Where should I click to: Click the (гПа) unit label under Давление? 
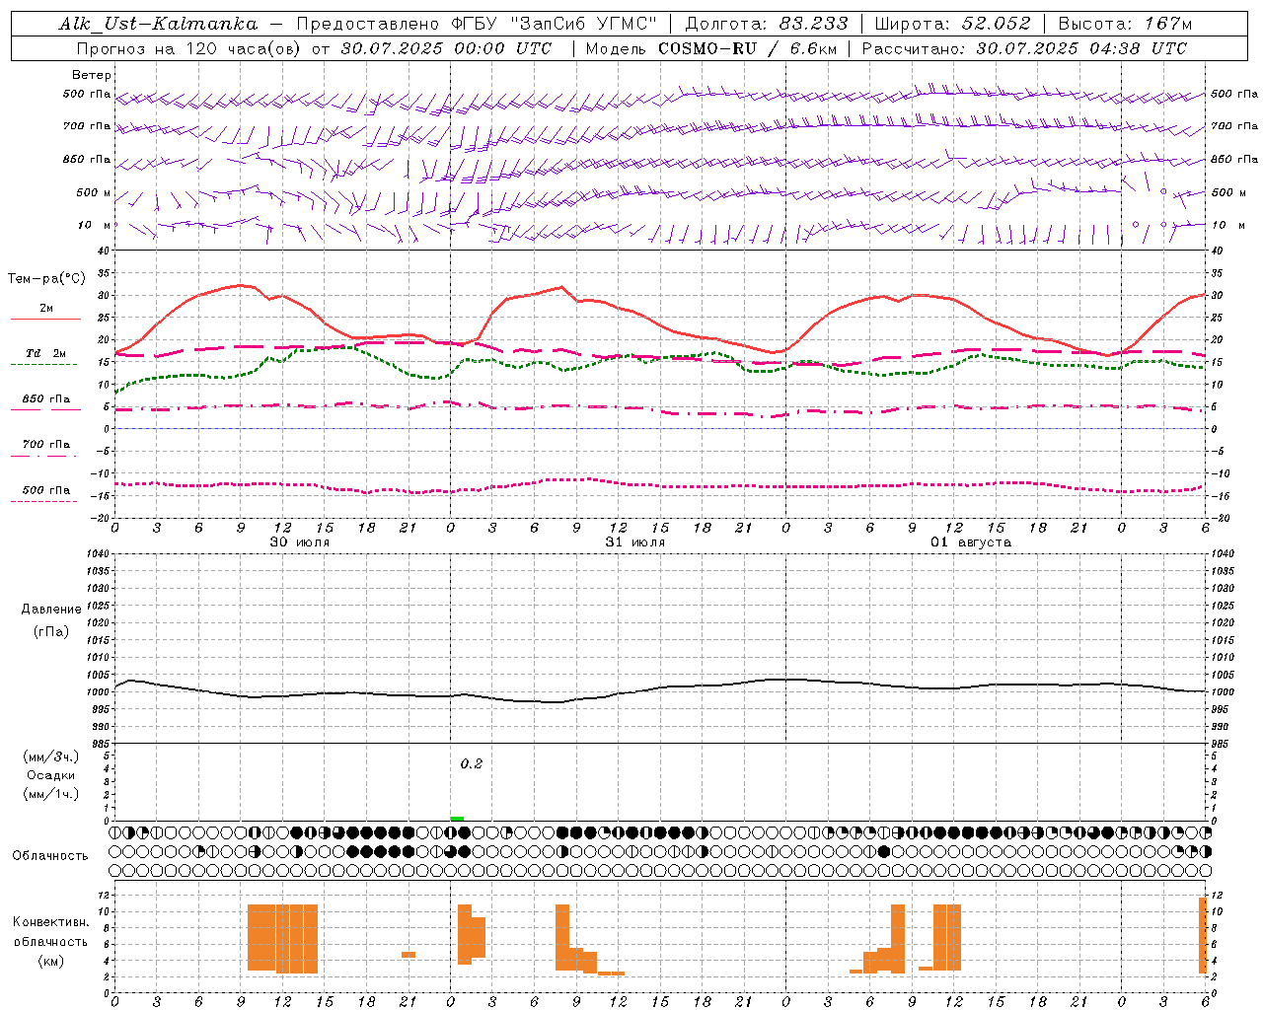pos(51,632)
